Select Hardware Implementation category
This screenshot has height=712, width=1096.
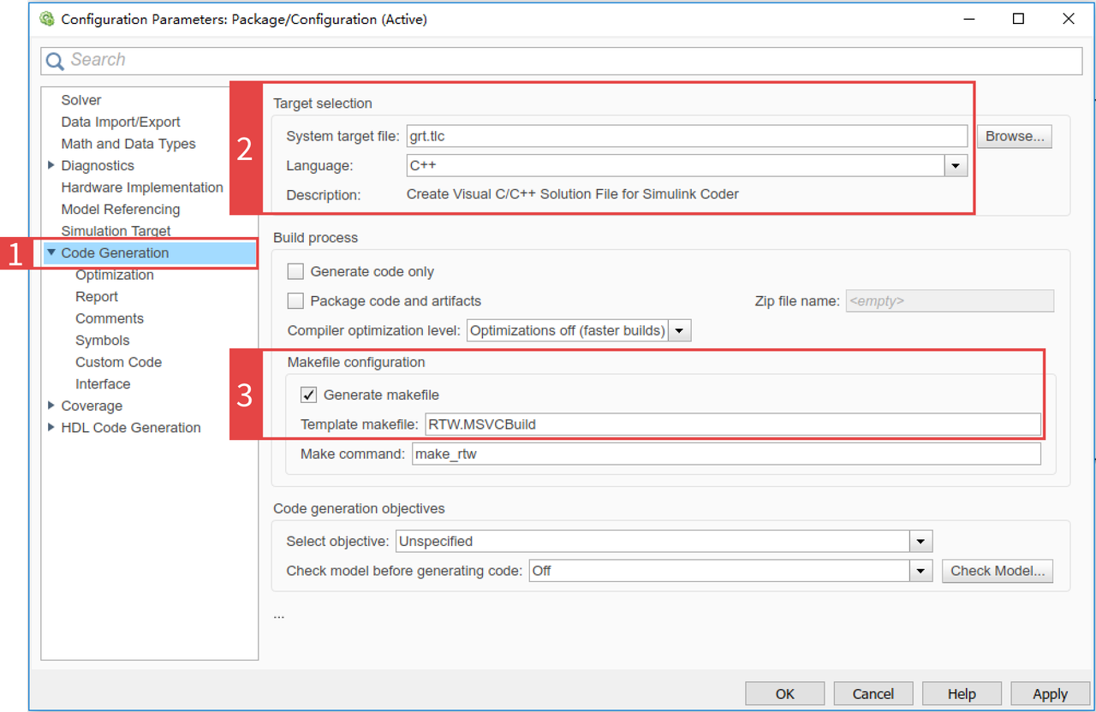coord(142,187)
